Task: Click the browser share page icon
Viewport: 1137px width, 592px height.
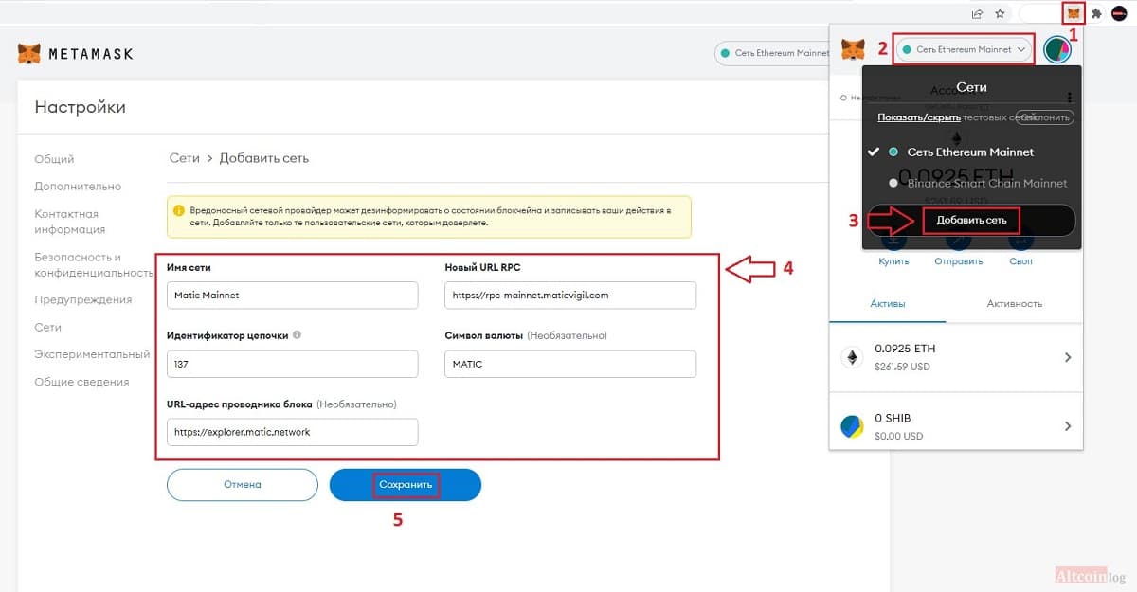Action: pyautogui.click(x=977, y=14)
